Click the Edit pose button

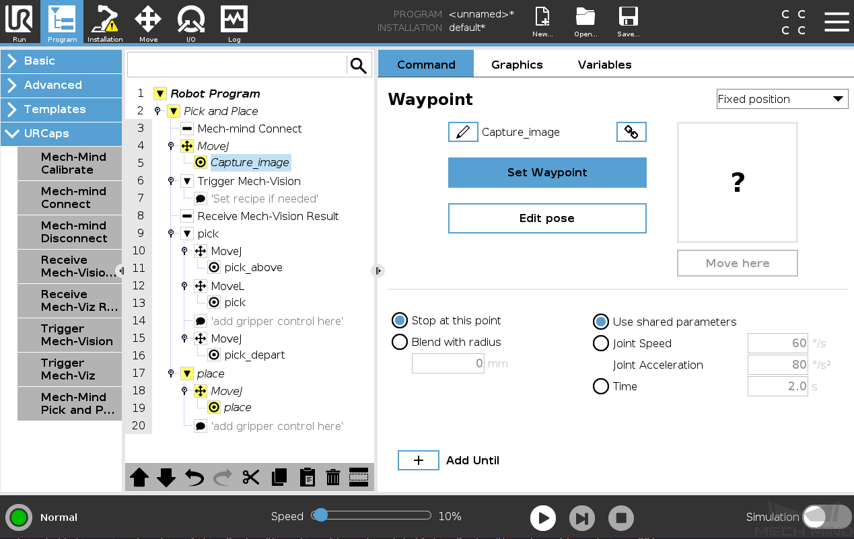pyautogui.click(x=547, y=218)
